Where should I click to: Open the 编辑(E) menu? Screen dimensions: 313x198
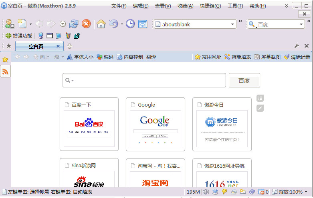(x=141, y=6)
